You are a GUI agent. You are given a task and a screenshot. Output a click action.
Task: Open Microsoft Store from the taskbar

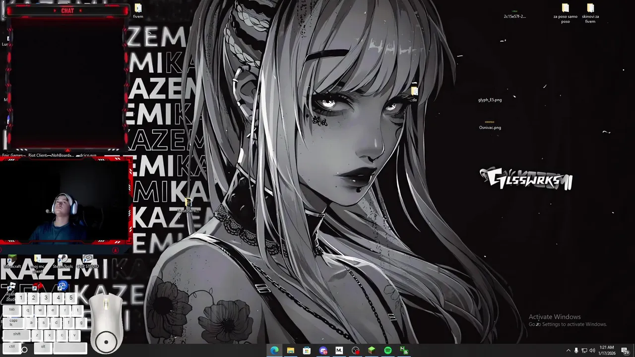click(x=307, y=351)
